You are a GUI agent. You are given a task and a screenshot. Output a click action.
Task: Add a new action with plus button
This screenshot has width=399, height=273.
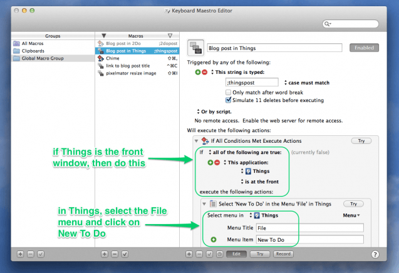(x=189, y=254)
